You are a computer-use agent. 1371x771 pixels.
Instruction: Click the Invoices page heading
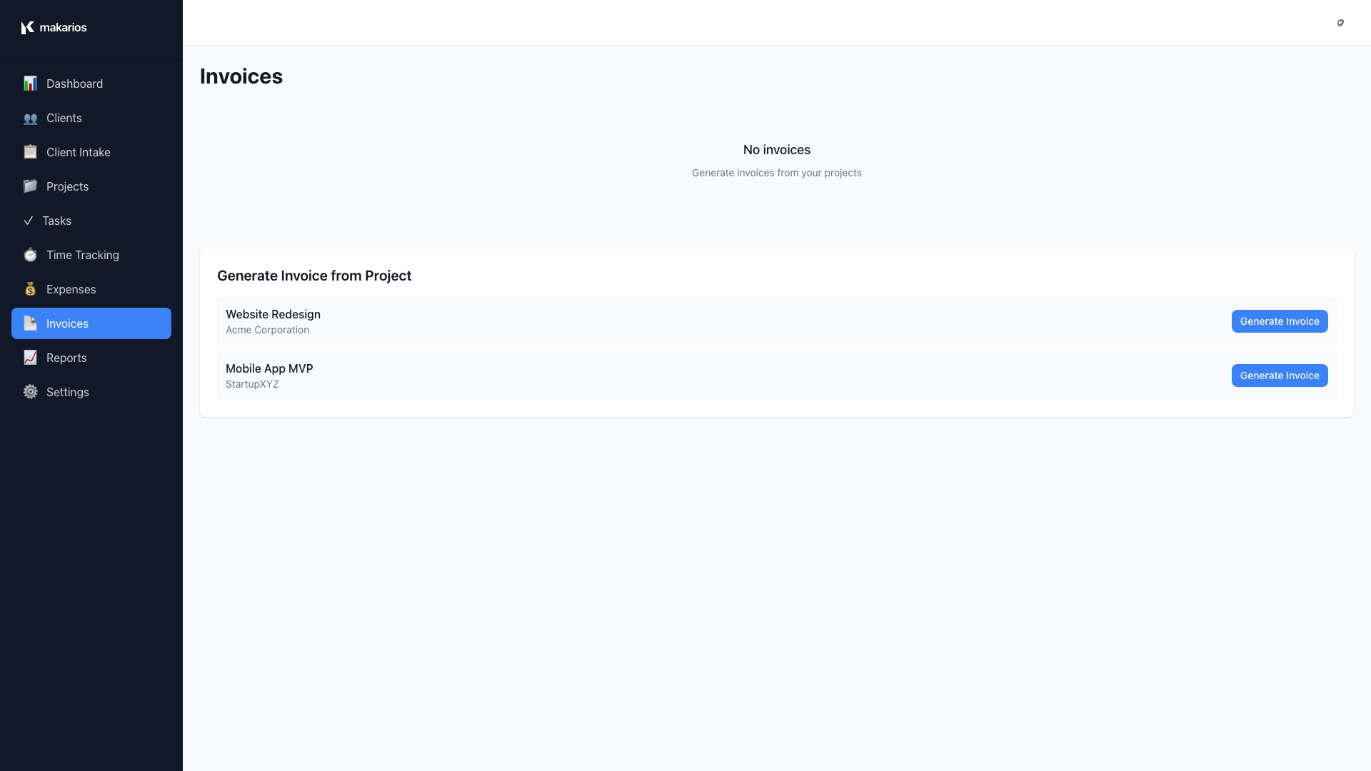click(x=241, y=76)
